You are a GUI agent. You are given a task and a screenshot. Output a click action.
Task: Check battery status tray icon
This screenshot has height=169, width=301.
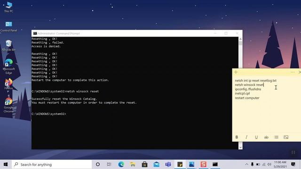(x=258, y=164)
